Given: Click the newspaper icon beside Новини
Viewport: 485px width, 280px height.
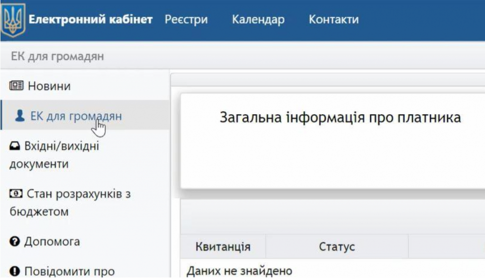Looking at the screenshot, I should (x=16, y=85).
